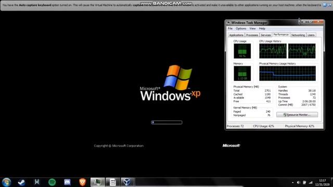The image size is (333, 187).
Task: Minimize the Windows Task Manager window
Action: (304, 22)
